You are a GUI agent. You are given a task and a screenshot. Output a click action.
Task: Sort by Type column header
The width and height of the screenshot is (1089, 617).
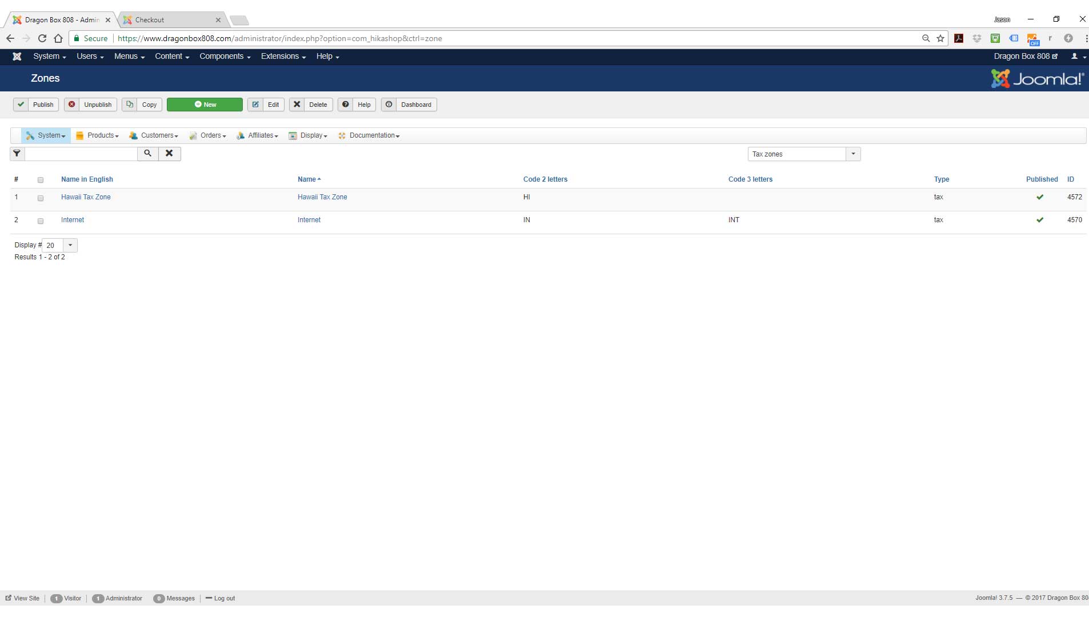pos(942,179)
